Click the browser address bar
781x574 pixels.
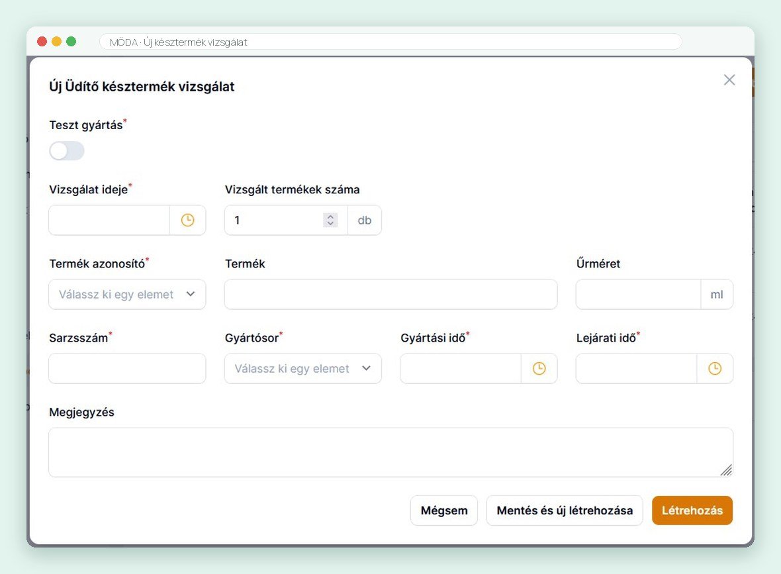[390, 42]
